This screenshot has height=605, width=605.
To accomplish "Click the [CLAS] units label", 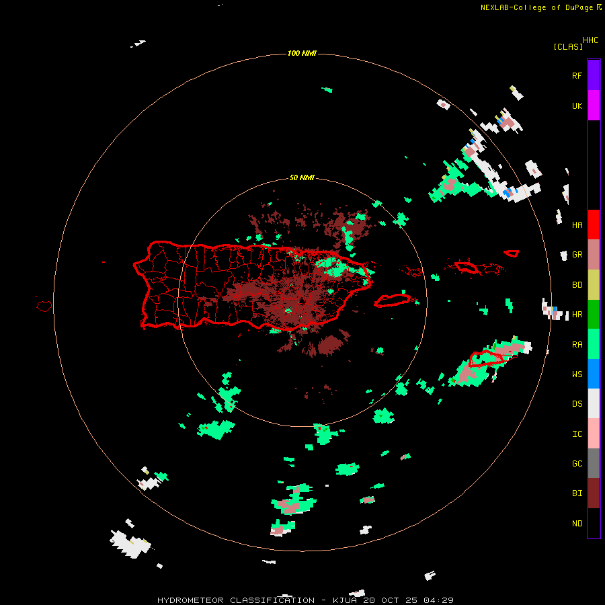I will coord(568,46).
